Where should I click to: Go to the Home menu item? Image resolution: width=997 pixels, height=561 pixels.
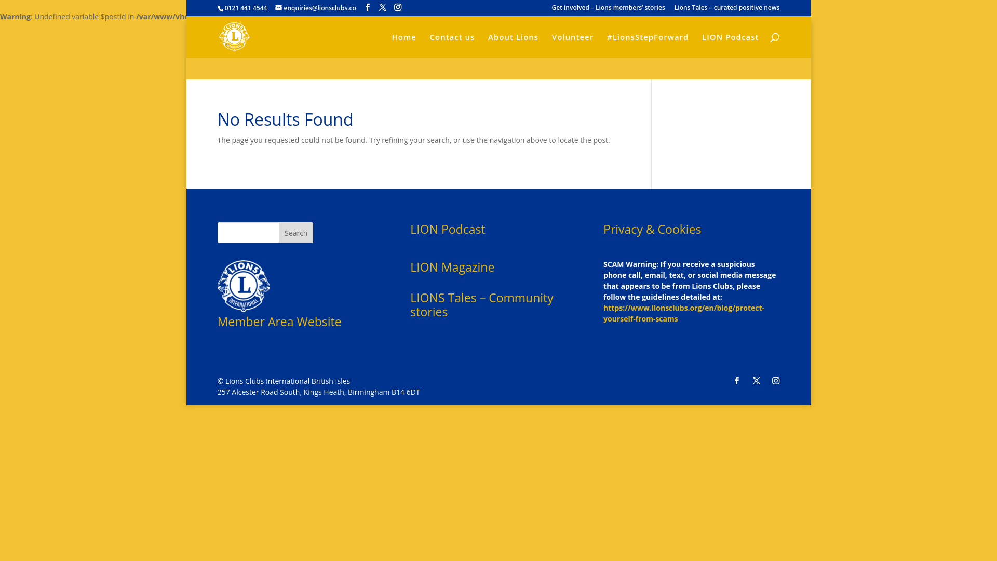pos(404,37)
